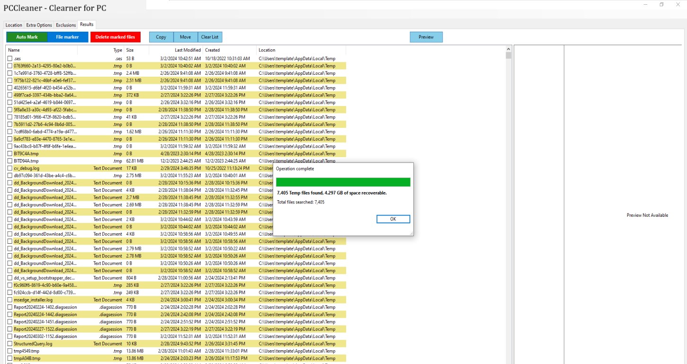
Task: Click the 2.51 MB size cell
Action: (x=134, y=80)
